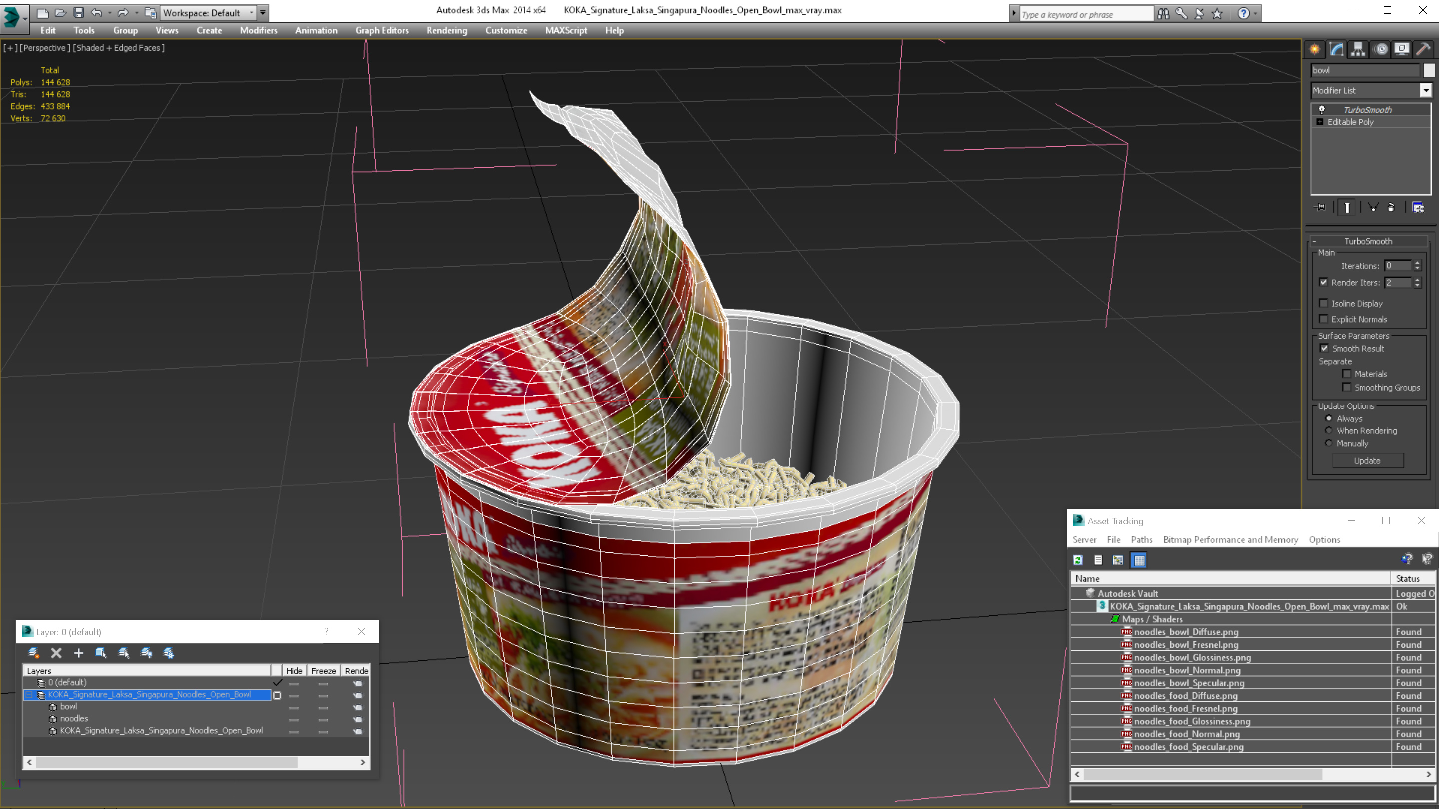Click Asset Tracking horizontal scrollbar

coord(1253,775)
